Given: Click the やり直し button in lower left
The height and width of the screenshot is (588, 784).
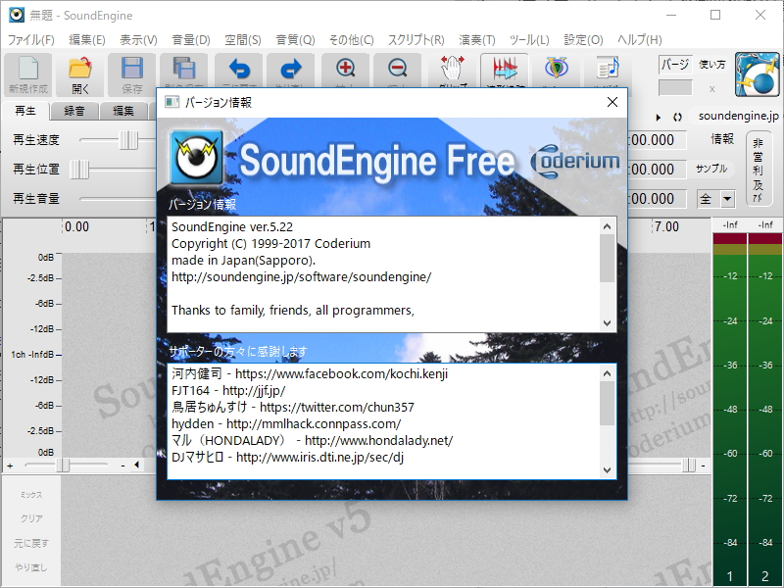Looking at the screenshot, I should [x=31, y=567].
